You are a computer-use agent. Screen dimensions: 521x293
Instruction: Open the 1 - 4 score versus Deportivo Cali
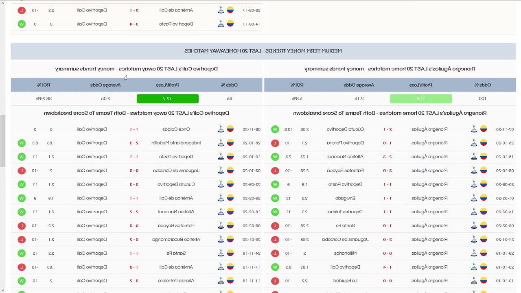click(x=387, y=267)
